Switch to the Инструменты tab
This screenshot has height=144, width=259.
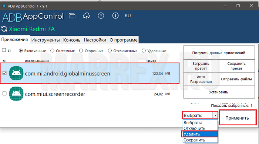pyautogui.click(x=46, y=40)
